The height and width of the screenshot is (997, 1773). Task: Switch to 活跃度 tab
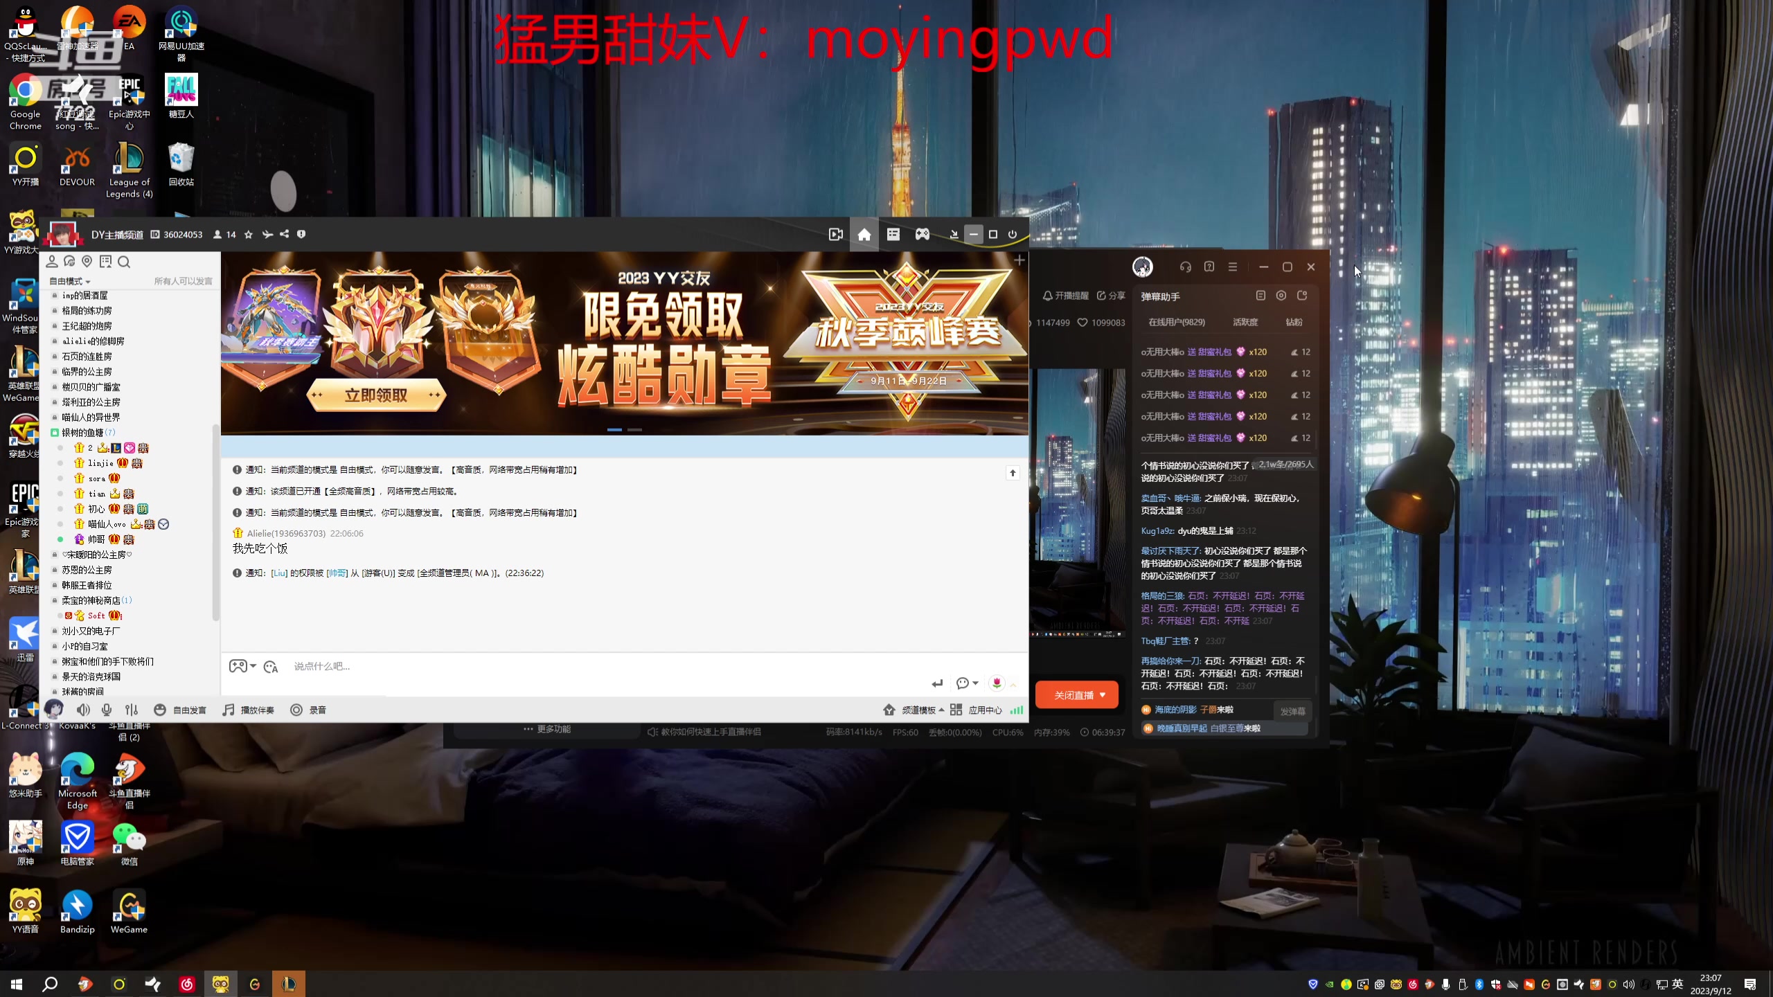point(1245,322)
